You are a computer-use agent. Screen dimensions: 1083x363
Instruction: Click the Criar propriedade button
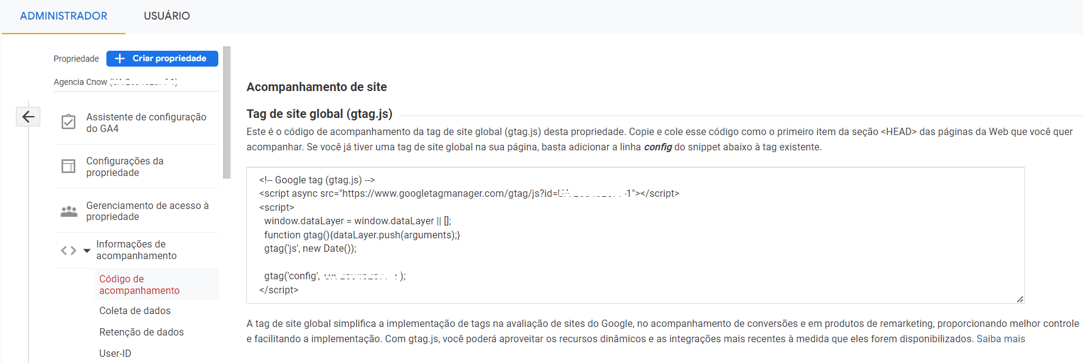162,59
